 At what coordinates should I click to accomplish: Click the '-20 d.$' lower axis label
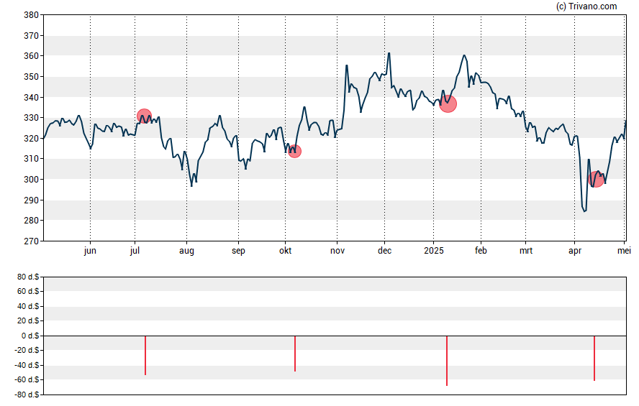[27, 350]
